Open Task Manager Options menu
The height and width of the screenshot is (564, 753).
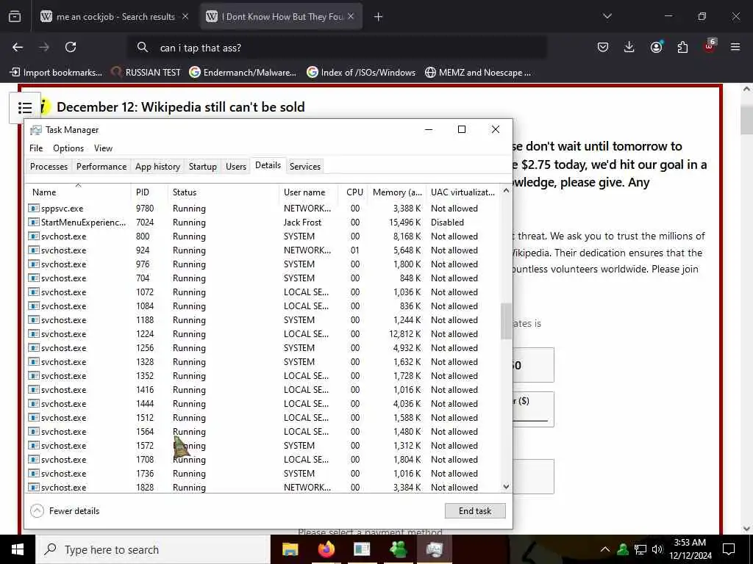pos(68,148)
